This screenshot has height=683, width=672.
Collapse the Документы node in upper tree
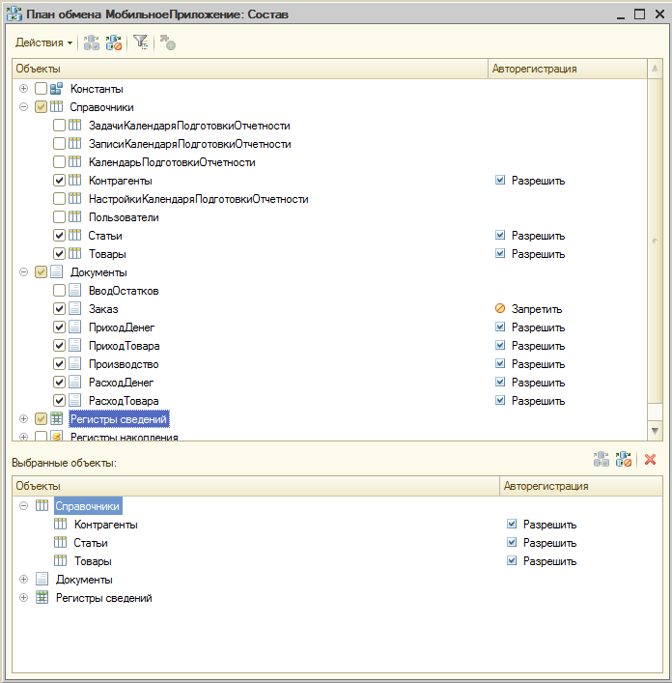[x=24, y=271]
